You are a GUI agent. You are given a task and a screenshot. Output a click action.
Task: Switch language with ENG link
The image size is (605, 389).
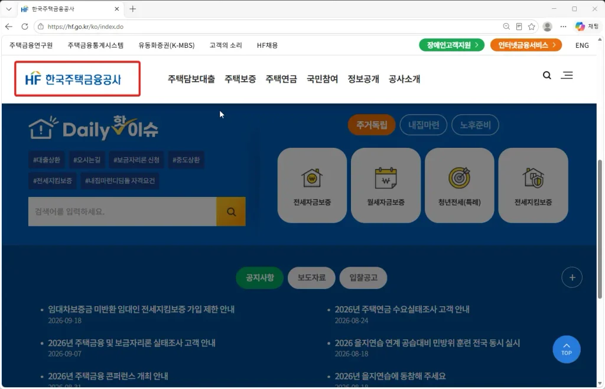(x=582, y=46)
